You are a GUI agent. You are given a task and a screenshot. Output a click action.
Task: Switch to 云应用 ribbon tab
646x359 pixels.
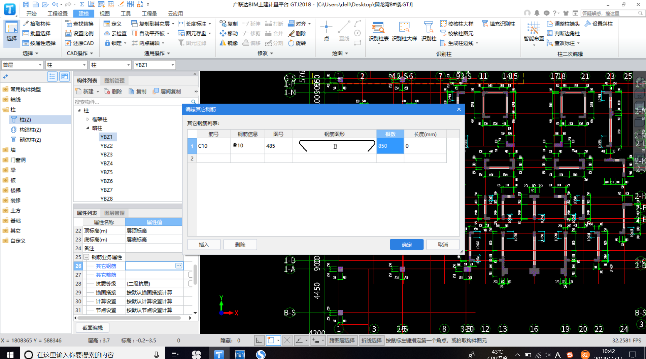point(175,13)
